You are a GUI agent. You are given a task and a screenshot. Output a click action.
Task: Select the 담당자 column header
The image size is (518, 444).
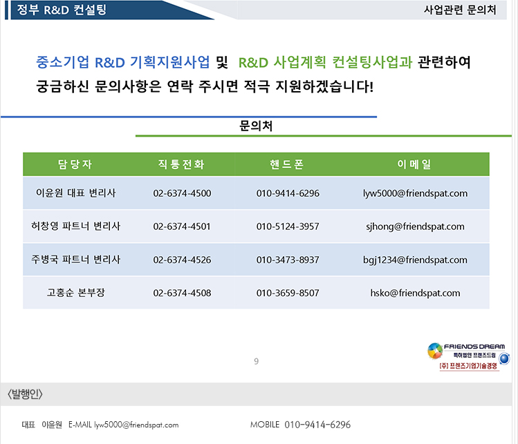tap(75, 164)
